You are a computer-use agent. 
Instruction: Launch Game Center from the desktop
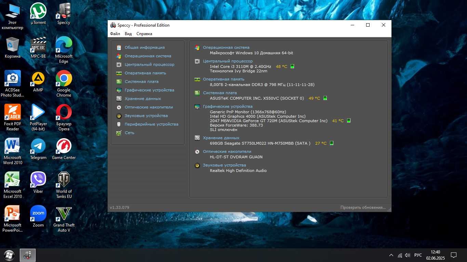point(64,149)
